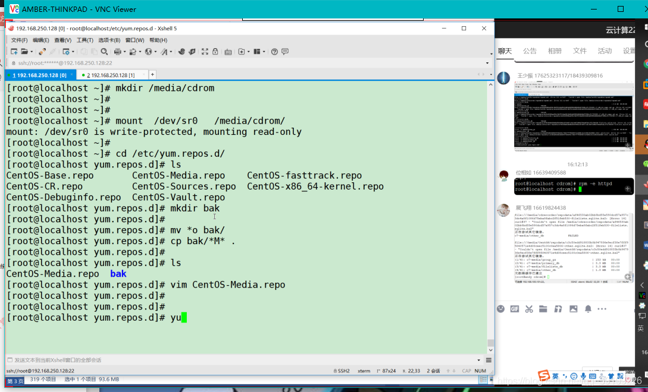
Task: Open 展飞翔's log screenshot thumbnail
Action: click(x=573, y=248)
